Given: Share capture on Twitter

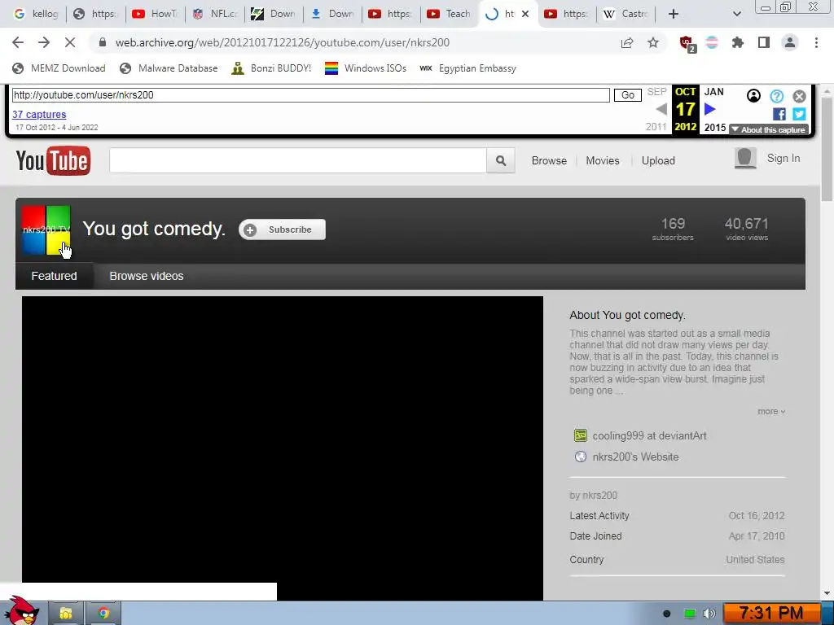Looking at the screenshot, I should pyautogui.click(x=799, y=114).
